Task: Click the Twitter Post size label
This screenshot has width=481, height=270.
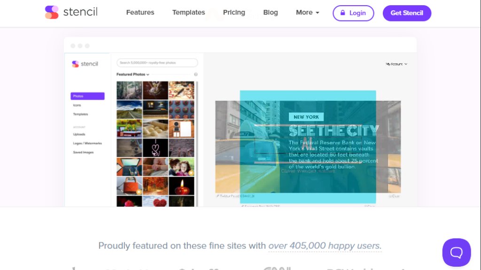Action: (x=235, y=196)
